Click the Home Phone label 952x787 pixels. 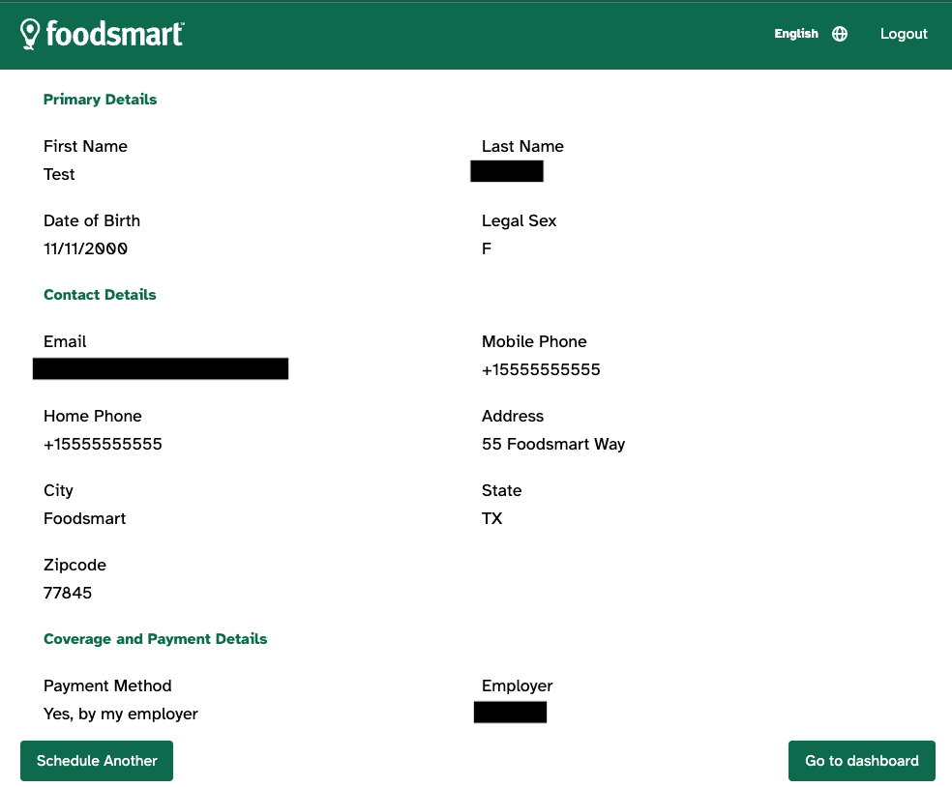(x=92, y=417)
